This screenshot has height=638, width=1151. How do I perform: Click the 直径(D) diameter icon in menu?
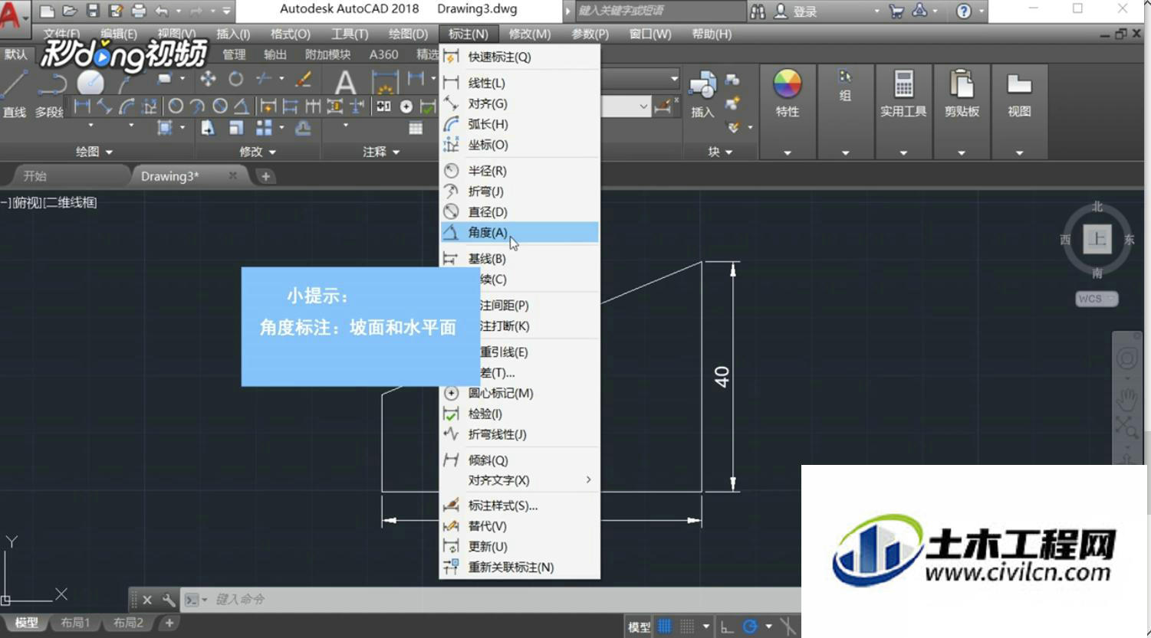click(452, 212)
